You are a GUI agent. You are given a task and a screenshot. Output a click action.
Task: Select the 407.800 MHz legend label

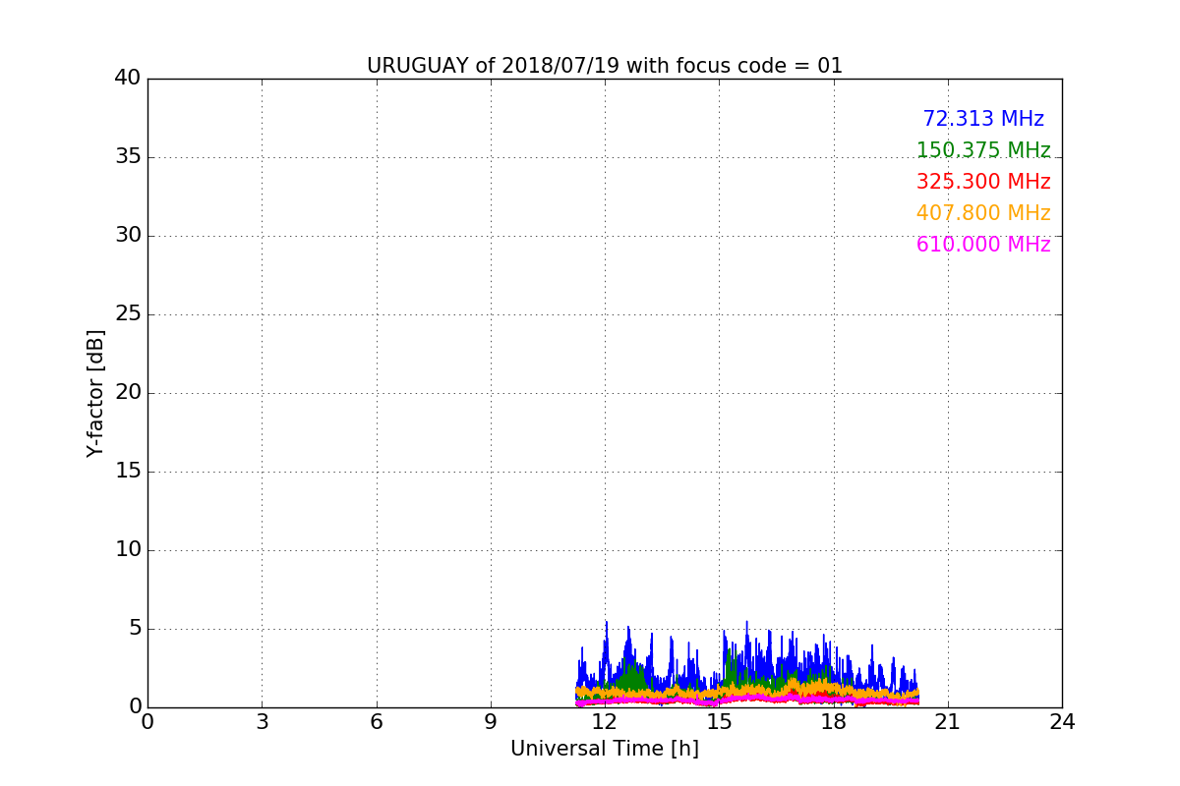pos(983,213)
